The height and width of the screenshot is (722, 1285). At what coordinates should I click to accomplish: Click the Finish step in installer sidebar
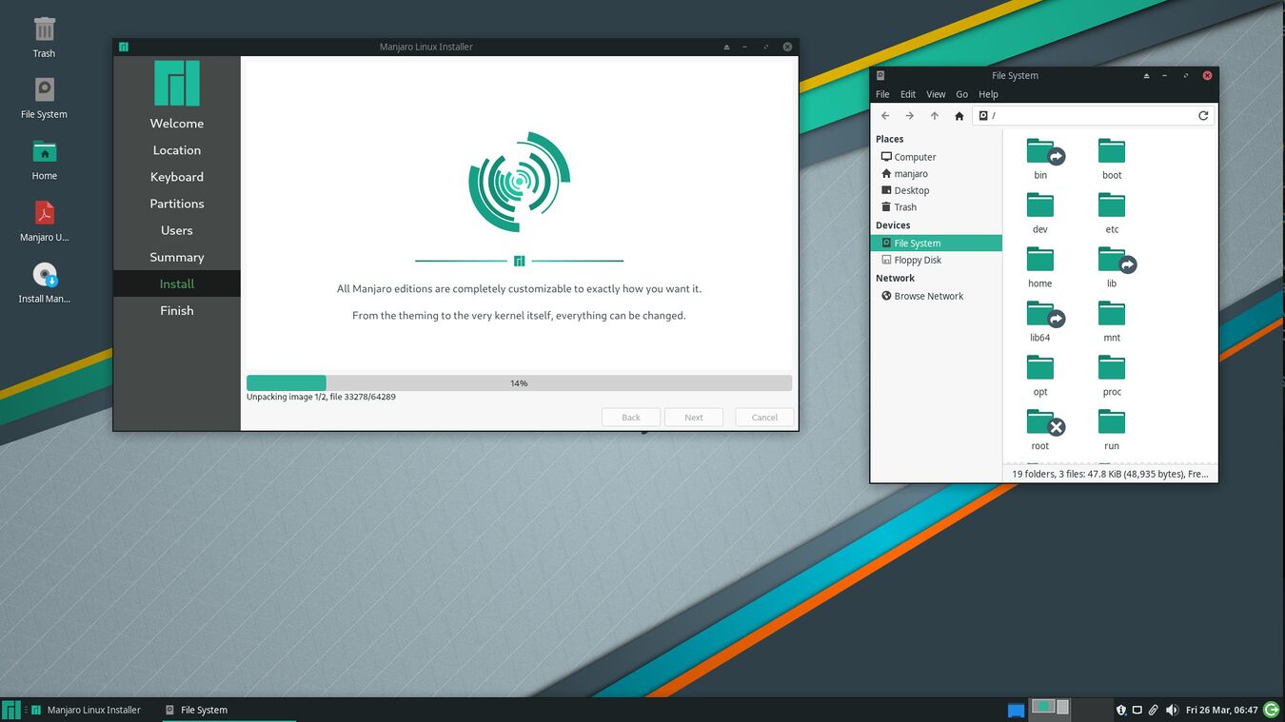177,310
